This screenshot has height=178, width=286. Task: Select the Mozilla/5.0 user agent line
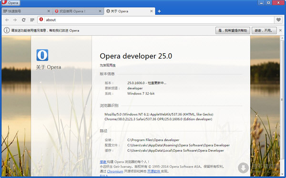(159, 114)
